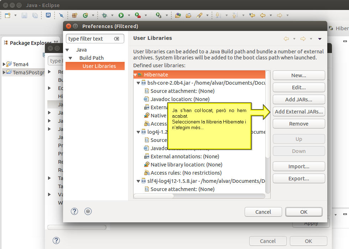The width and height of the screenshot is (349, 249).
Task: Click the Search flashlight icon
Action: 199,15
